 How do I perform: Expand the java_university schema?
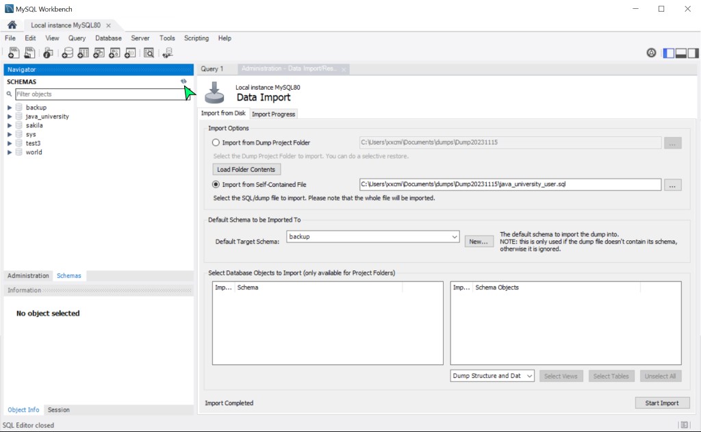coord(10,116)
